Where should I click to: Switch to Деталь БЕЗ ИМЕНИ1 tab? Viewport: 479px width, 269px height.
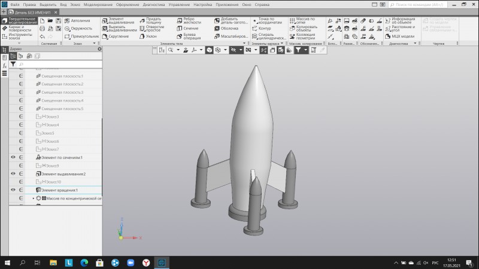(x=33, y=13)
